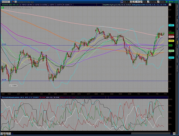Click the C: 0.8774 close value
Image resolution: width=179 pixels, height=136 pixels.
pyautogui.click(x=58, y=5)
